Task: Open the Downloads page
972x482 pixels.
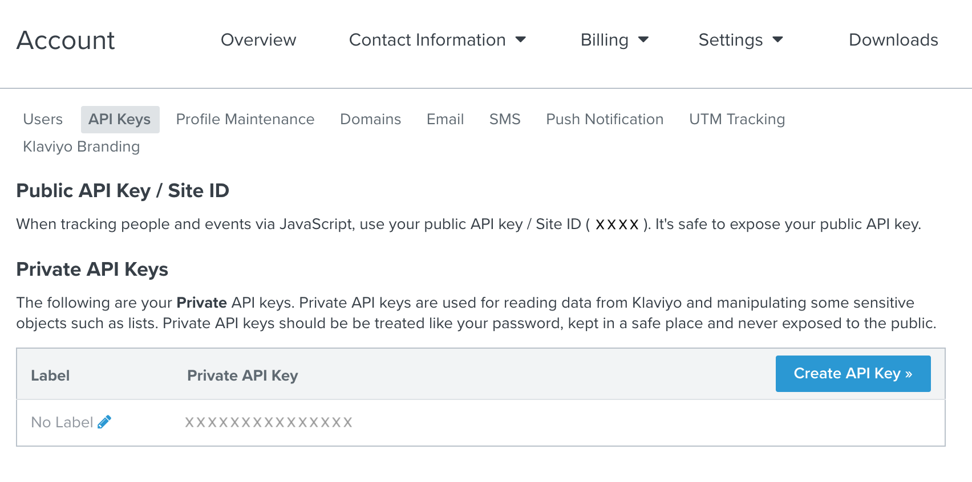Action: (x=893, y=40)
